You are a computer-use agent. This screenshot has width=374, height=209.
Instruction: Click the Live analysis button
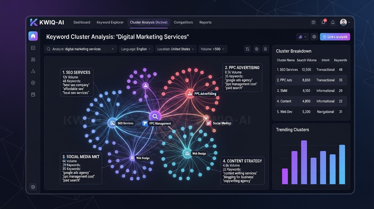click(x=335, y=37)
